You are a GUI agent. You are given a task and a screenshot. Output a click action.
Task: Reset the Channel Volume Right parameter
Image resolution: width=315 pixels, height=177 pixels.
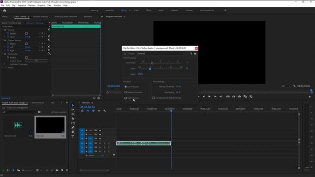[49, 50]
